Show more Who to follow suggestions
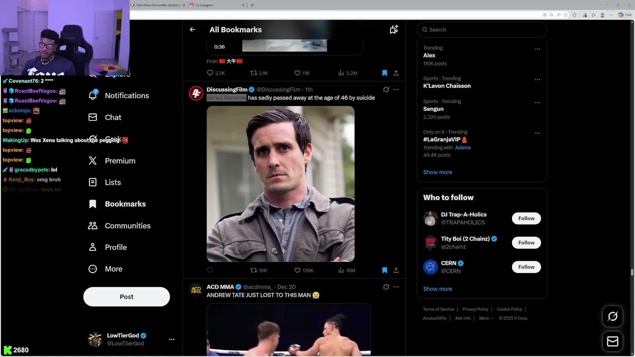 pos(438,289)
